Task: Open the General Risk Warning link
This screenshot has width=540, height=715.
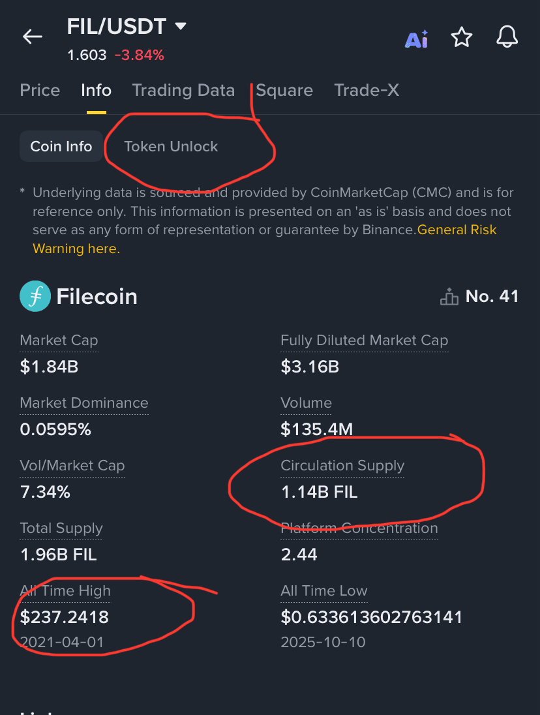Action: [265, 239]
